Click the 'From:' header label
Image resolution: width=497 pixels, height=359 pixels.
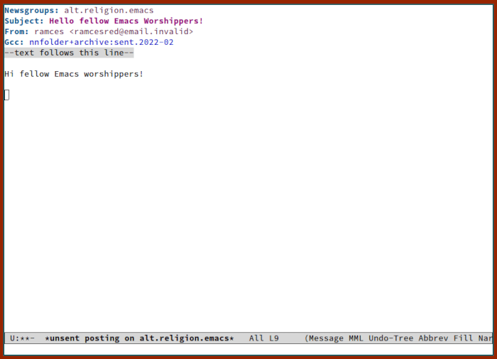pos(16,32)
